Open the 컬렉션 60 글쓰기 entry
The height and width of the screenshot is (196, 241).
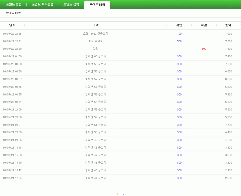click(96, 56)
